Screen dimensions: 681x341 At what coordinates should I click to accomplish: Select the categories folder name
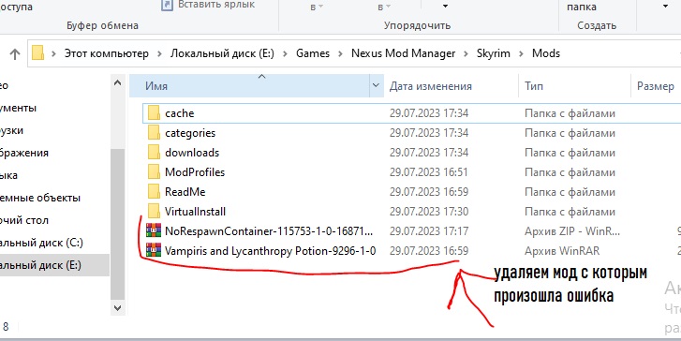[190, 132]
